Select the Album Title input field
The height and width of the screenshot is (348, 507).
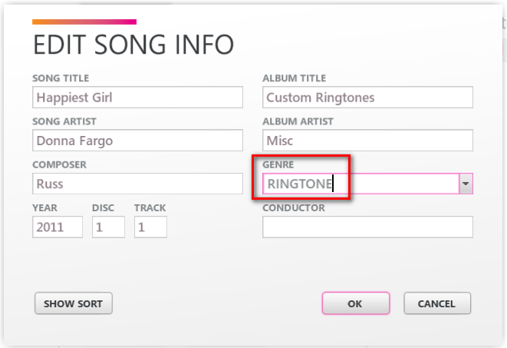tap(367, 98)
